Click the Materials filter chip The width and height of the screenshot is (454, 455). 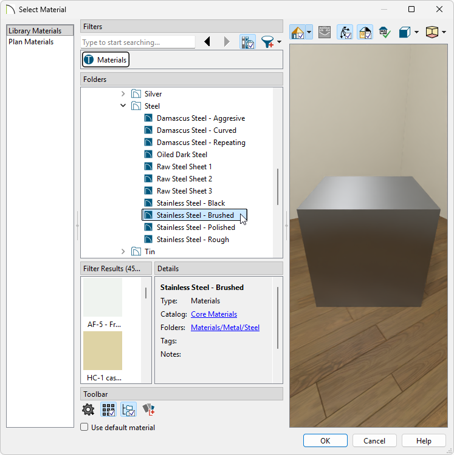[x=106, y=60]
